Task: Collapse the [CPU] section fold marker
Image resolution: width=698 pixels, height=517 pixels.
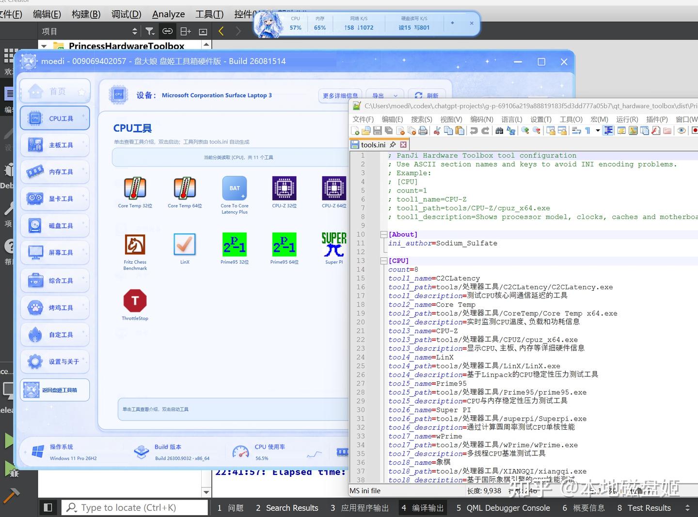Action: pyautogui.click(x=383, y=261)
